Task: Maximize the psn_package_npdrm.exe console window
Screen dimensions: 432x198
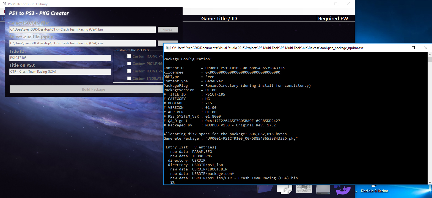Action: coord(413,48)
